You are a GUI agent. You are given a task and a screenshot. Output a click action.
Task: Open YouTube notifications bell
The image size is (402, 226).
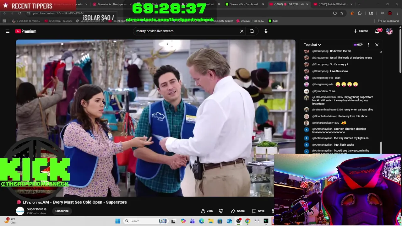click(x=377, y=31)
